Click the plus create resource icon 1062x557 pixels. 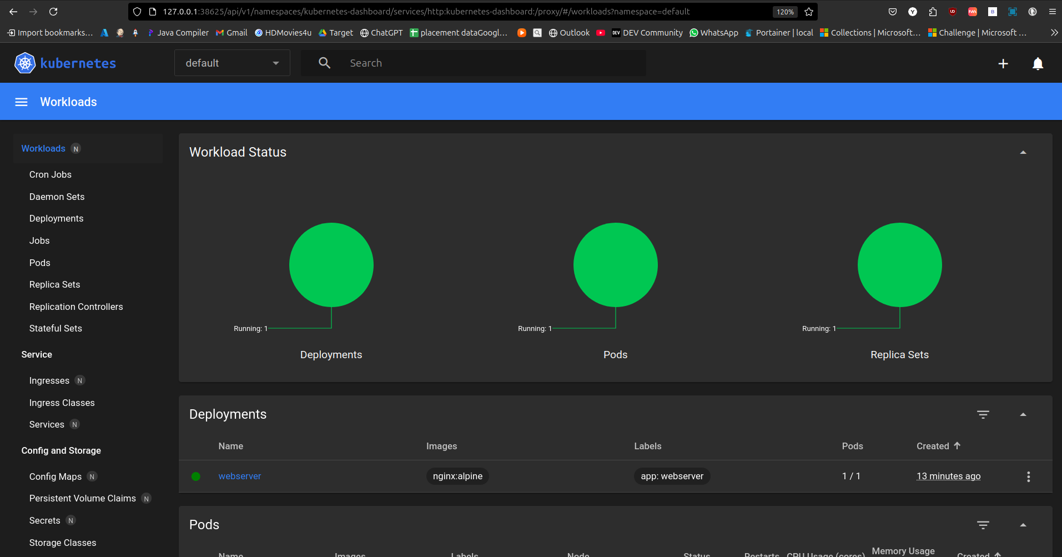(x=1003, y=64)
